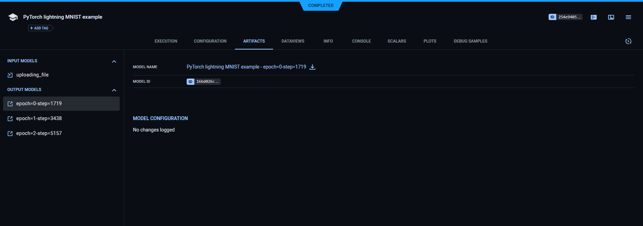
Task: Open the Configuration tab
Action: pos(210,41)
